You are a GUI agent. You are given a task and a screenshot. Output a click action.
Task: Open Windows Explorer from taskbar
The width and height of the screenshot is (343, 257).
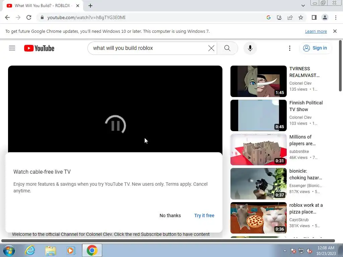51,250
